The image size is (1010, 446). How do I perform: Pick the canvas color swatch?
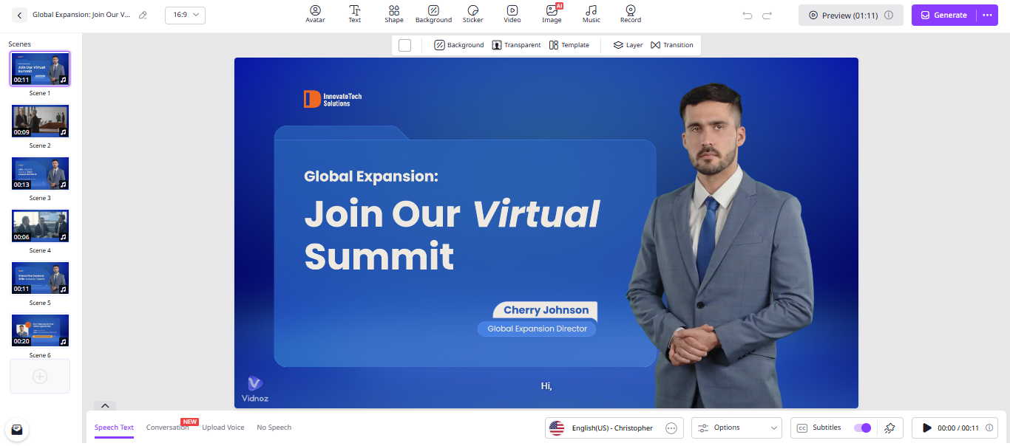[x=404, y=45]
